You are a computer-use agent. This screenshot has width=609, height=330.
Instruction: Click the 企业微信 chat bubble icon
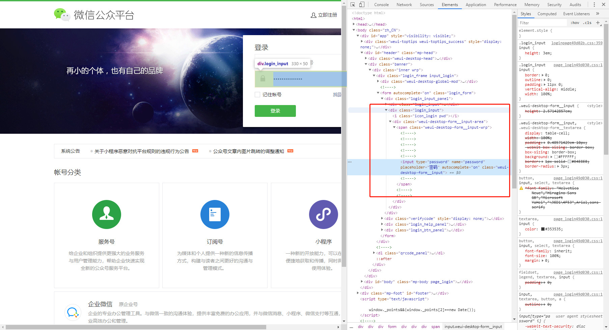tap(73, 312)
